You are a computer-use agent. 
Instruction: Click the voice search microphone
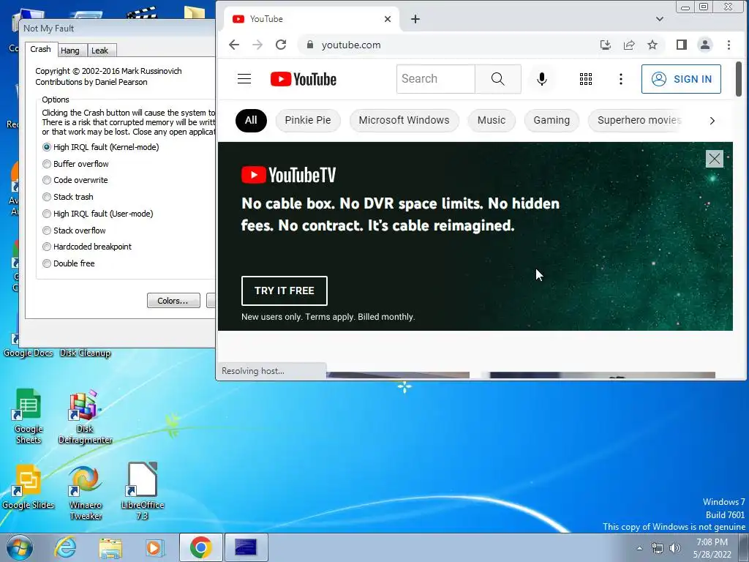coord(542,79)
